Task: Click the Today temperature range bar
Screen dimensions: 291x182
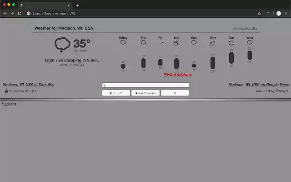Action: pos(123,66)
